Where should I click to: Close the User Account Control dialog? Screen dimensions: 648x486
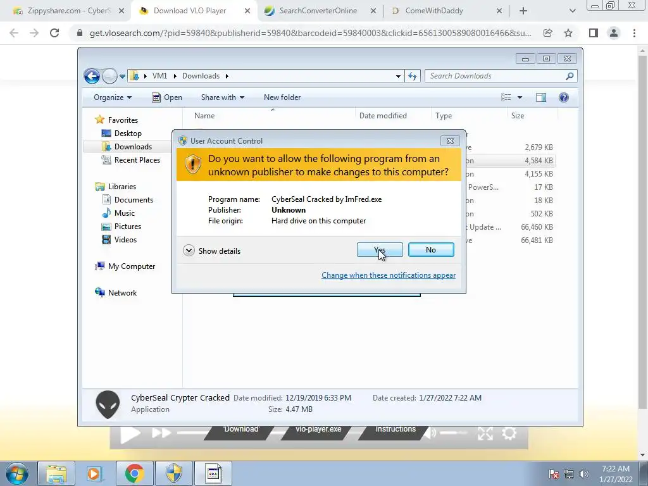click(x=450, y=141)
